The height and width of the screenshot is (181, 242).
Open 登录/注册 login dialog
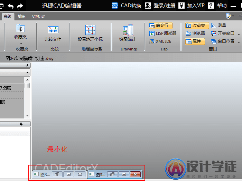click(160, 6)
